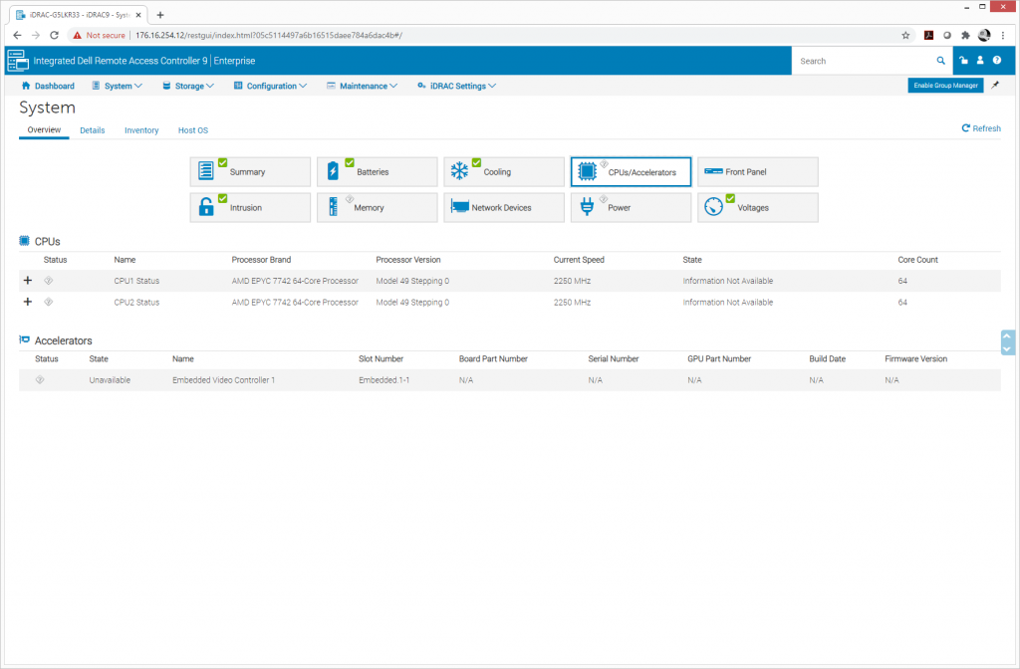Click the CPUs section heading
The width and height of the screenshot is (1020, 669).
click(x=47, y=241)
